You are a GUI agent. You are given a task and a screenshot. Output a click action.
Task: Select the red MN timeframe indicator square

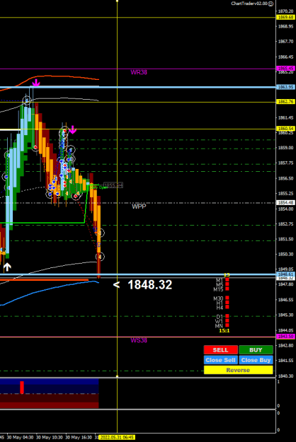tap(227, 325)
